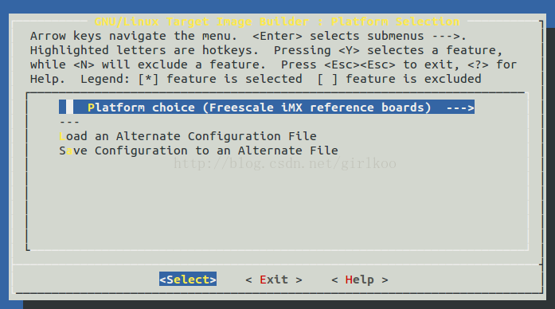Click the red E hotkey in Exit
The image size is (555, 309).
[263, 280]
